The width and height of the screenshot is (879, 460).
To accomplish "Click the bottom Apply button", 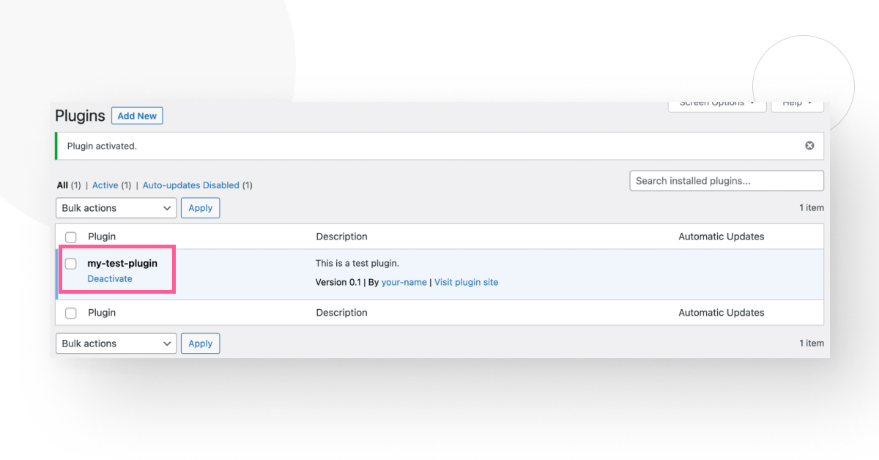I will (x=200, y=343).
